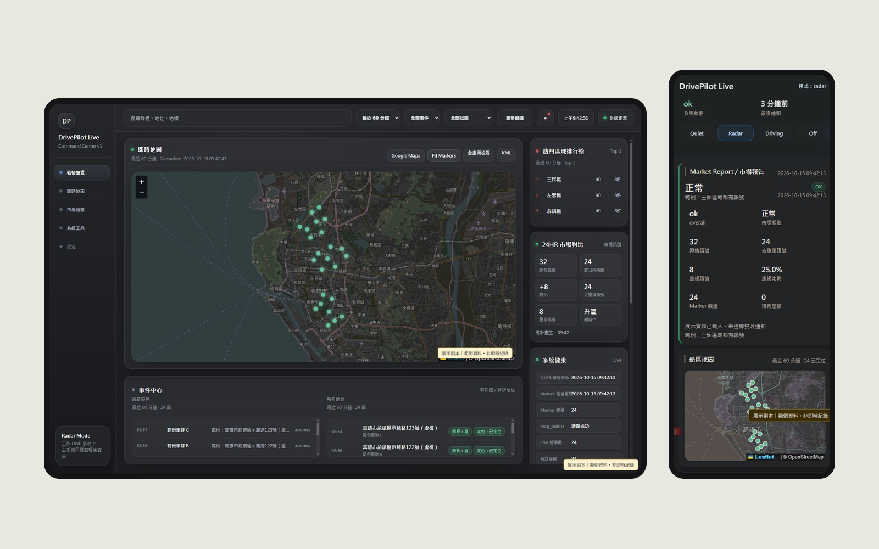879x549 pixels.
Task: Click the DP logo badge in sidebar
Action: [x=66, y=121]
